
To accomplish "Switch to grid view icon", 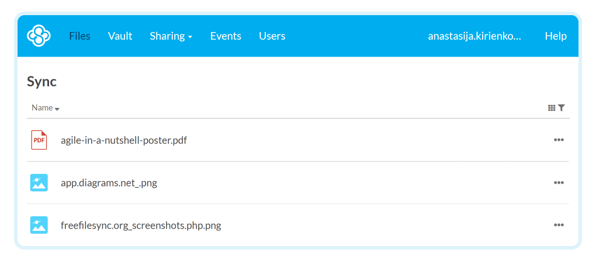I will pyautogui.click(x=552, y=108).
